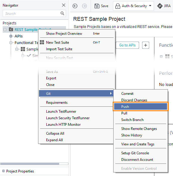
Task: Select Push in the Git submenu
Action: tap(141, 106)
